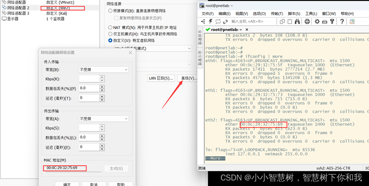Click the SecureFX image icon in toolbar
Viewport: 369px width, 186px height.
(x=352, y=22)
